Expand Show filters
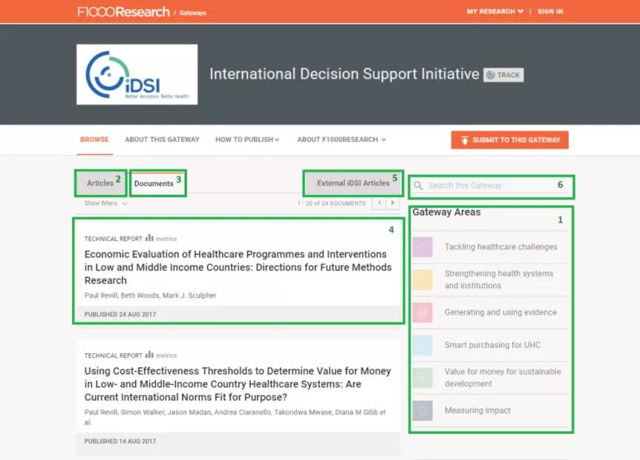 [105, 203]
